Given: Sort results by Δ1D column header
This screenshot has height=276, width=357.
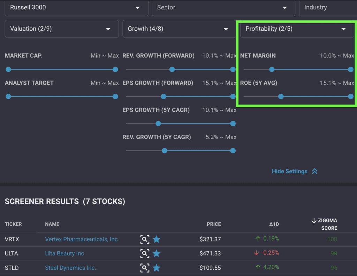Looking at the screenshot, I should [274, 224].
